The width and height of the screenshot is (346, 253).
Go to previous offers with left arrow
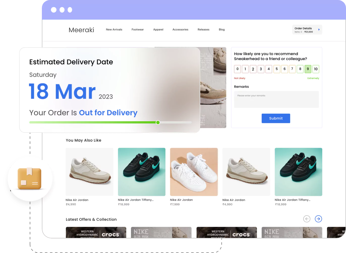(x=307, y=219)
